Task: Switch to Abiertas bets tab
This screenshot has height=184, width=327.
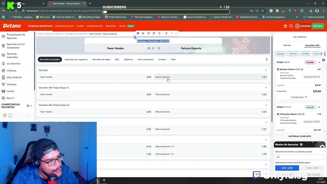Action: (x=287, y=45)
